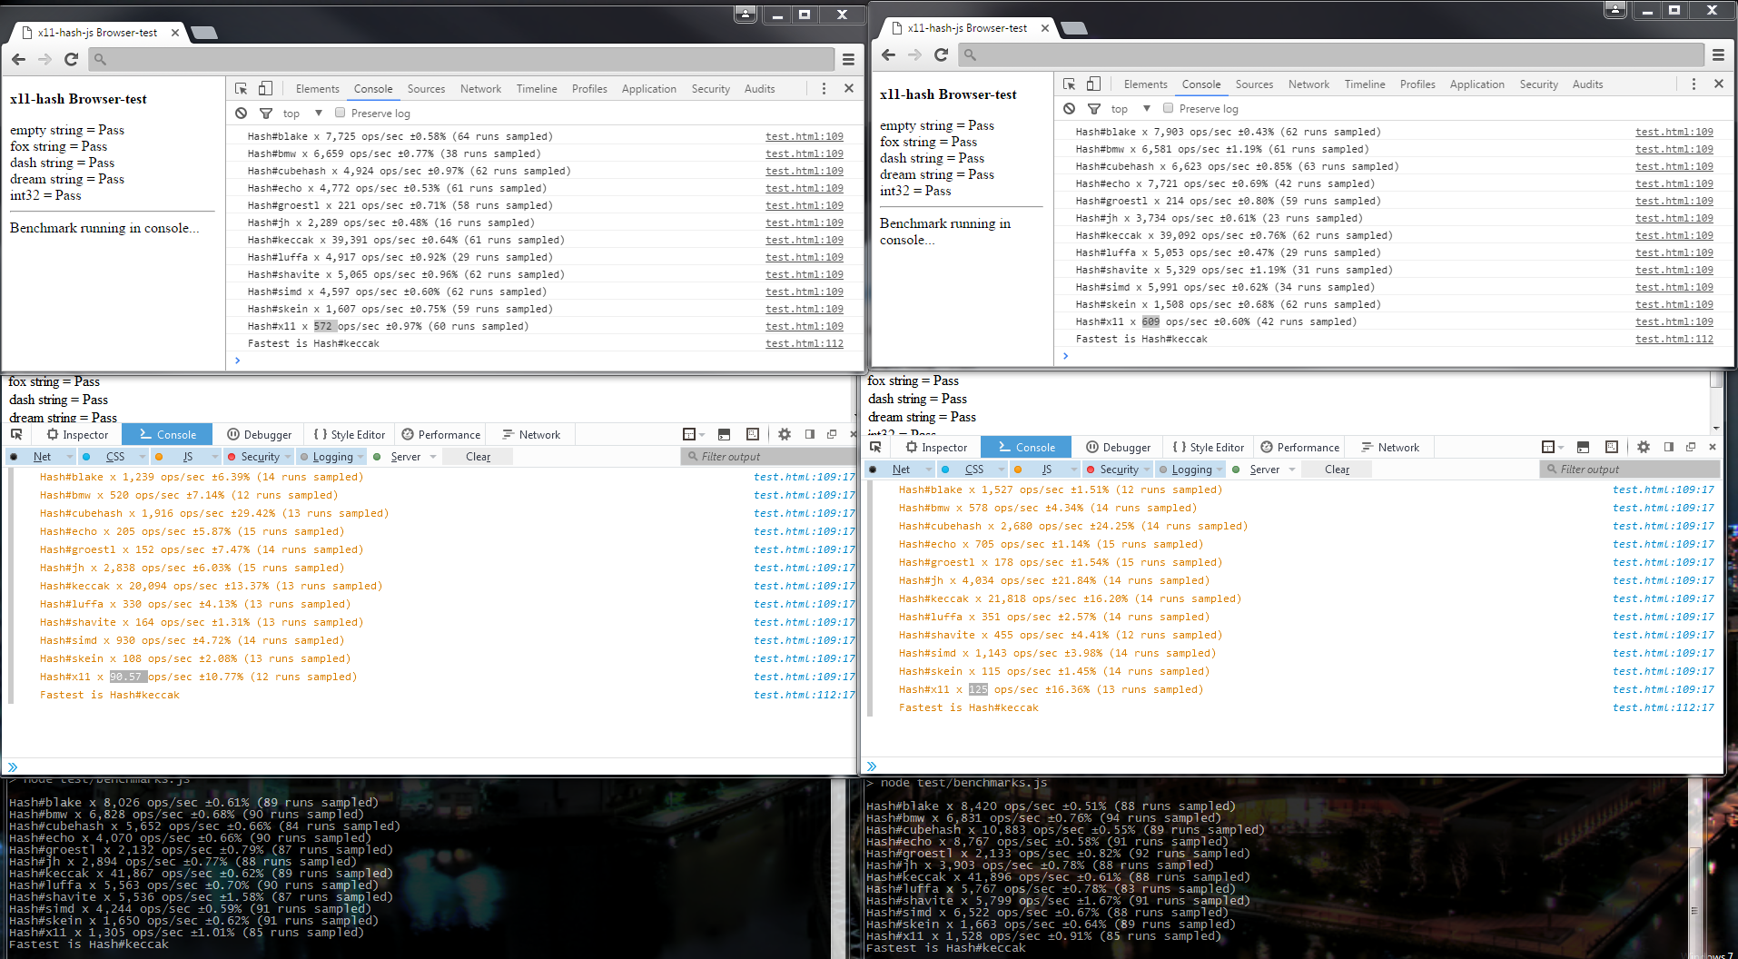Screen dimensions: 1738x959
Task: Expand Security filter arrow in right Firefox console
Action: pos(1147,470)
